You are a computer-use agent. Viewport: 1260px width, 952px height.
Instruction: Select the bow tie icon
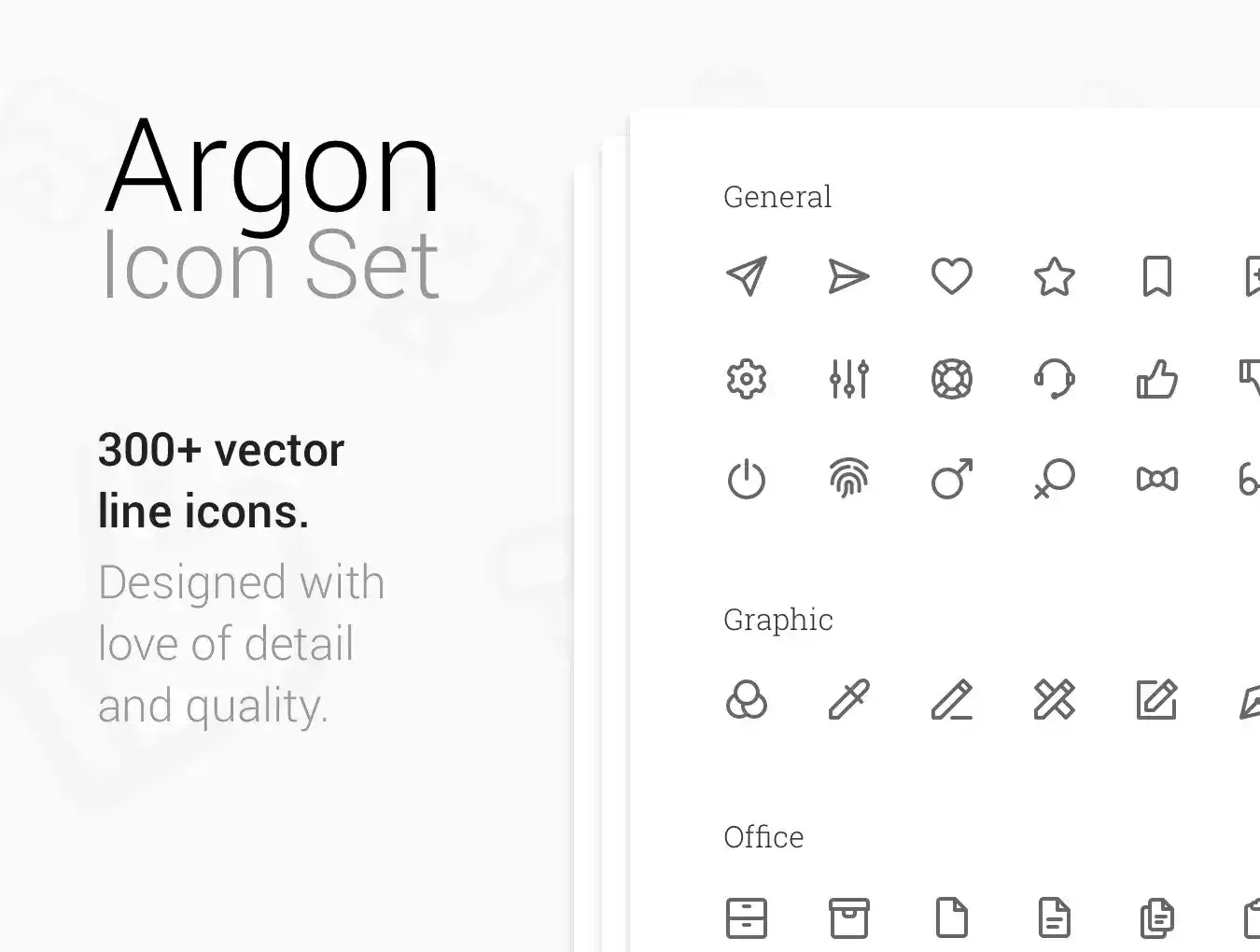coord(1156,479)
